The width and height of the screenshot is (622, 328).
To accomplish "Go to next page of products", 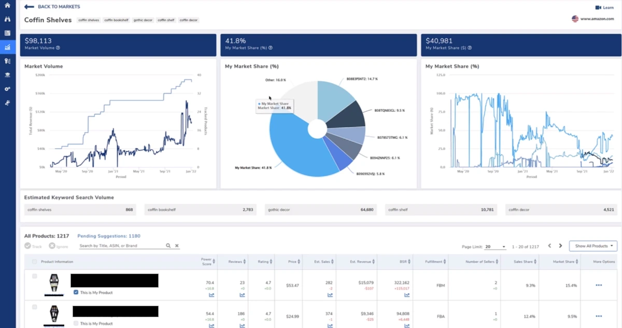I will coord(560,246).
